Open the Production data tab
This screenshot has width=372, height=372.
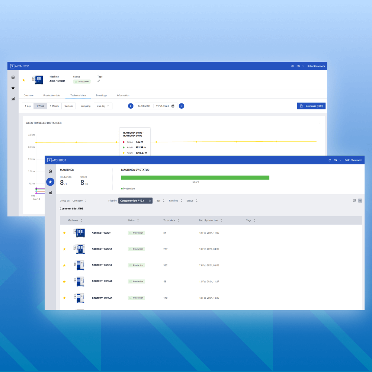52,95
